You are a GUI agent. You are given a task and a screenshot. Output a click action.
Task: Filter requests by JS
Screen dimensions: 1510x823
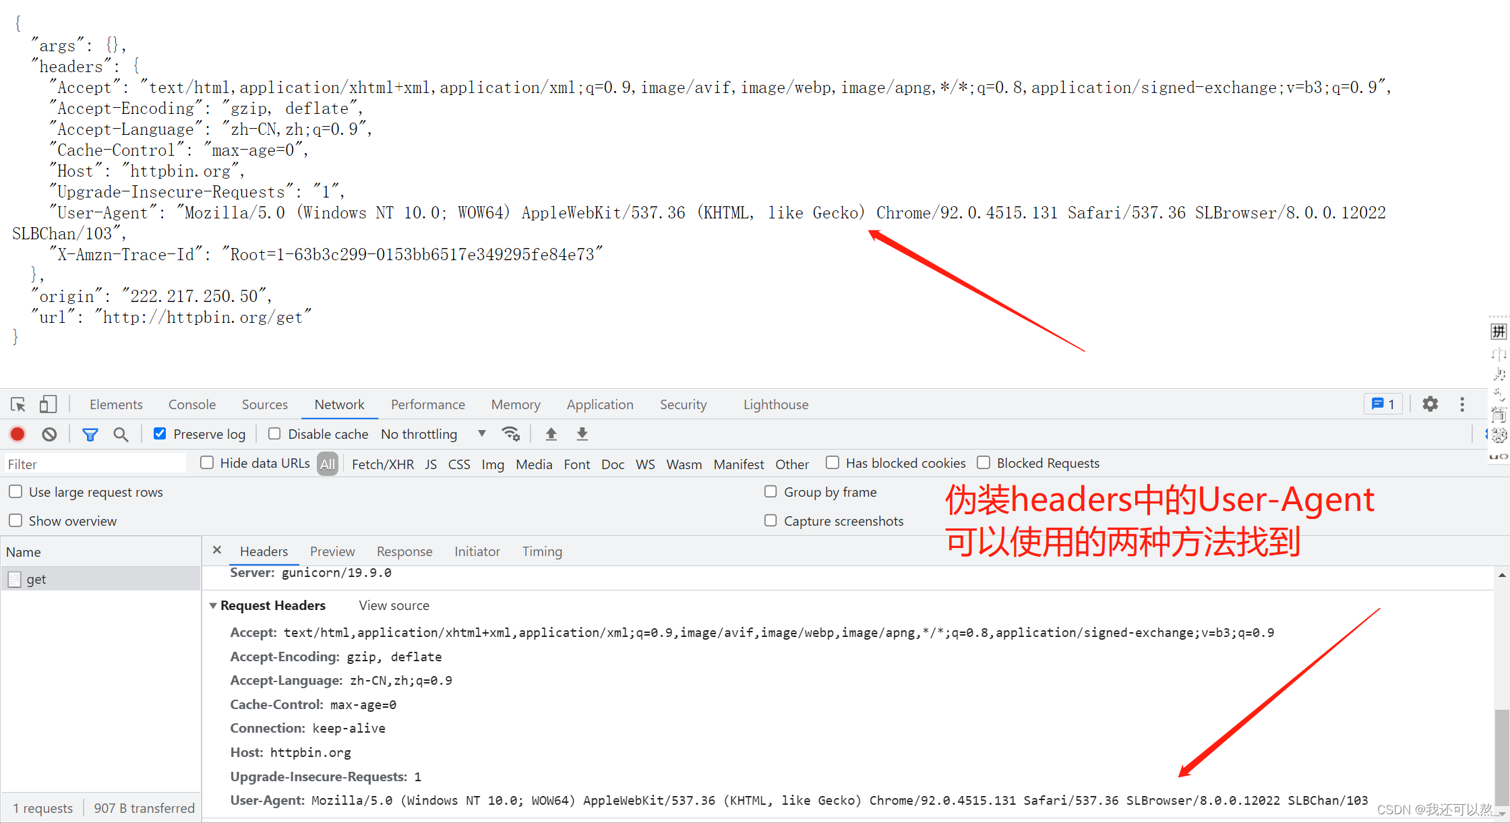click(431, 464)
